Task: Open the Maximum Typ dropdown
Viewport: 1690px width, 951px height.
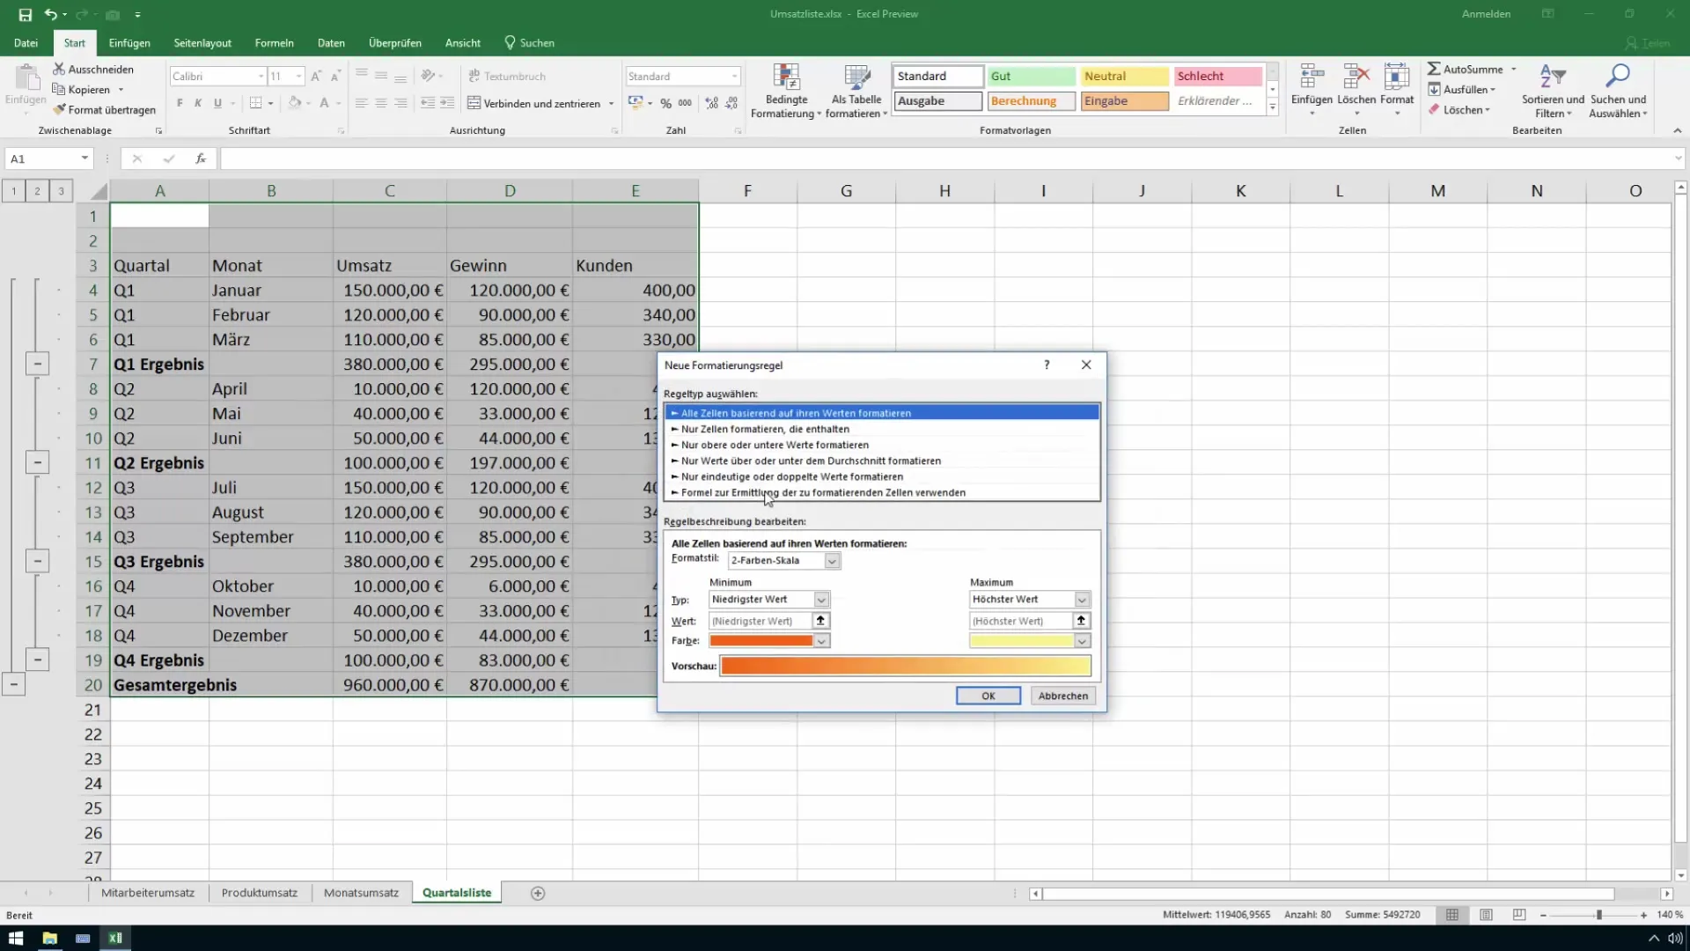Action: click(x=1082, y=600)
